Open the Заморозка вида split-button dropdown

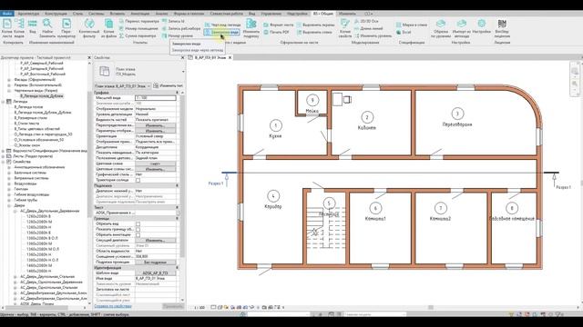coord(221,33)
